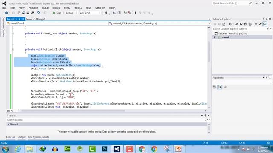Viewport: 273px width, 153px height.
Task: Start debugging with the Start button
Action: (57, 13)
